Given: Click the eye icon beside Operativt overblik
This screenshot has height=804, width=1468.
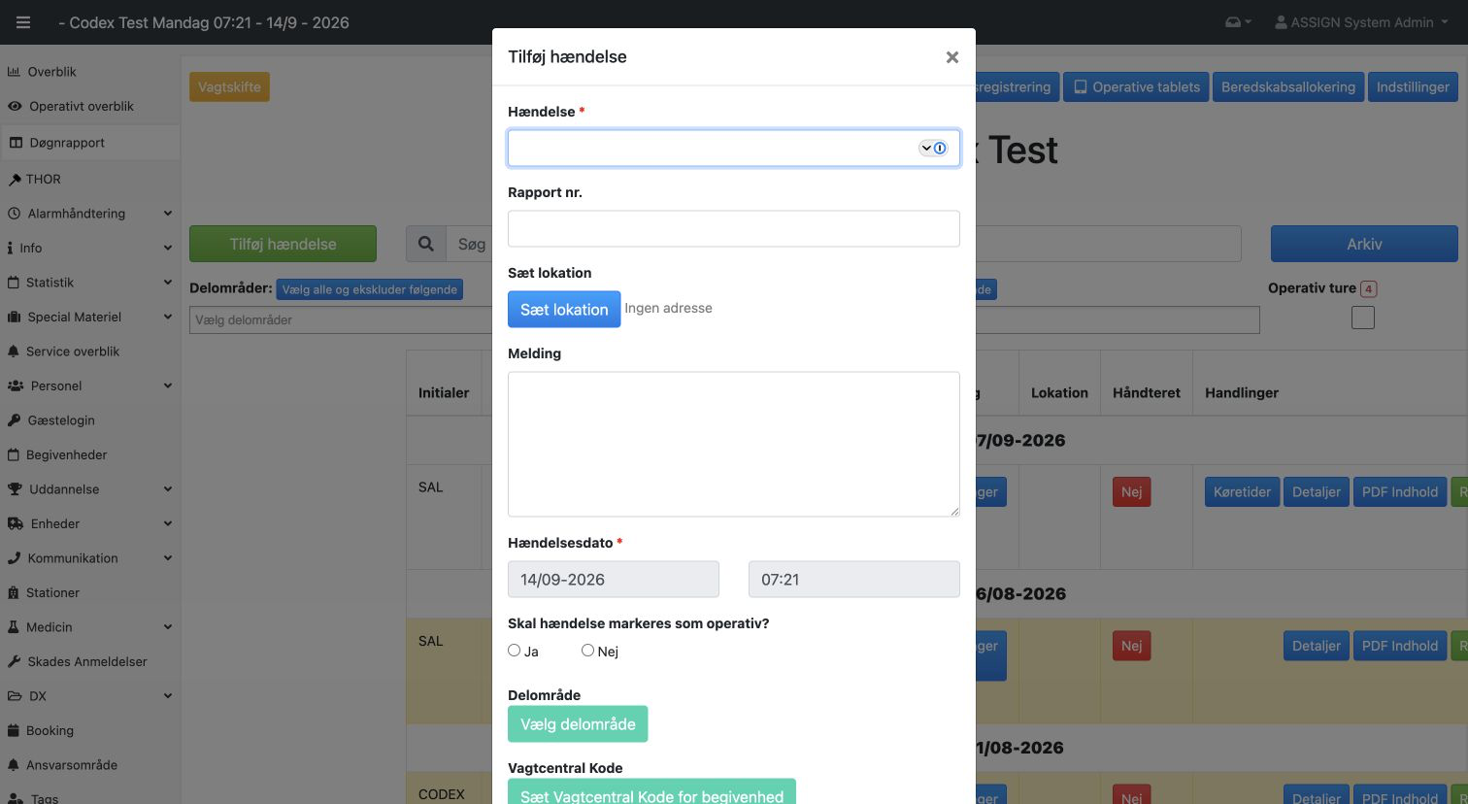Looking at the screenshot, I should pos(15,107).
